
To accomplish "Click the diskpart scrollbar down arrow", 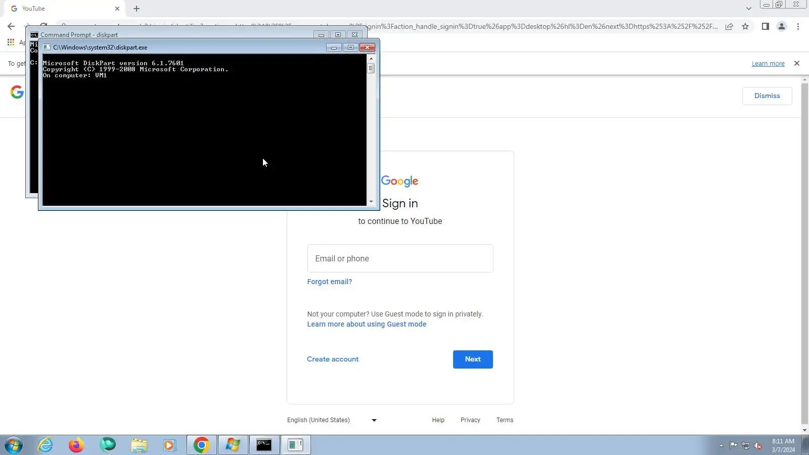I will coord(371,202).
